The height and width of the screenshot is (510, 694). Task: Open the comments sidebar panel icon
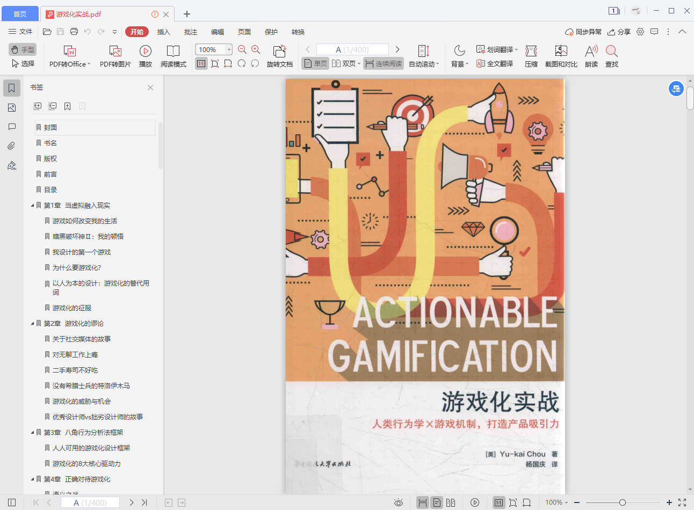(x=12, y=127)
